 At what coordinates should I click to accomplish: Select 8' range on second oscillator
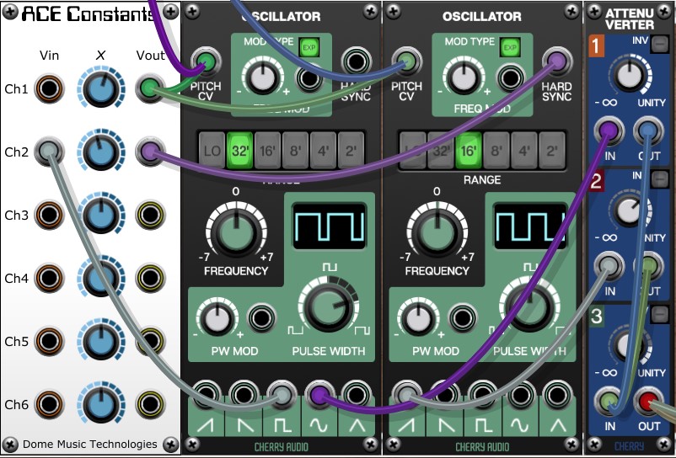click(x=496, y=150)
